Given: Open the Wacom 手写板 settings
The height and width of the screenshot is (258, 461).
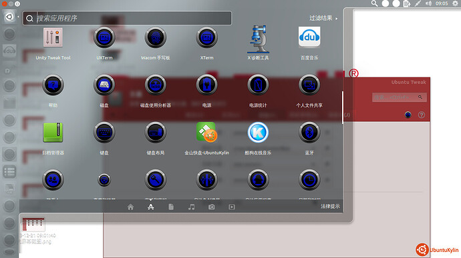Looking at the screenshot, I should tap(156, 37).
